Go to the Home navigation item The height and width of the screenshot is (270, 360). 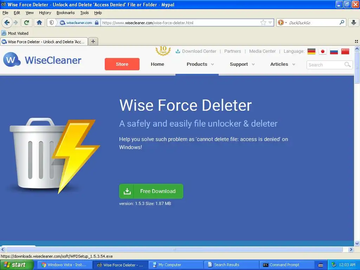tap(157, 64)
